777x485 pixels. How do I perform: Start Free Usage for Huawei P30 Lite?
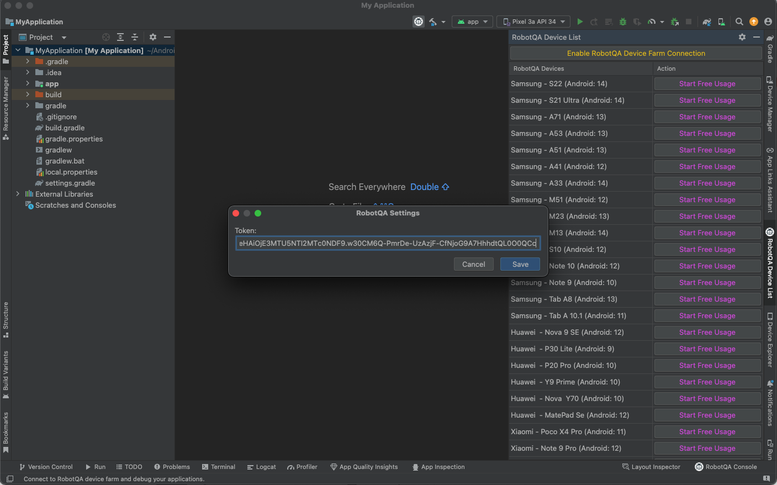[707, 349]
